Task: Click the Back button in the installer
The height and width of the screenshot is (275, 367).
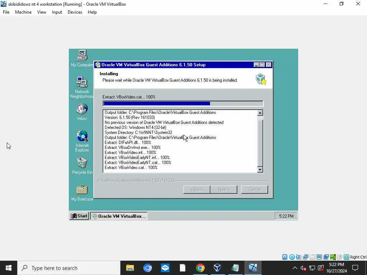Action: click(197, 189)
